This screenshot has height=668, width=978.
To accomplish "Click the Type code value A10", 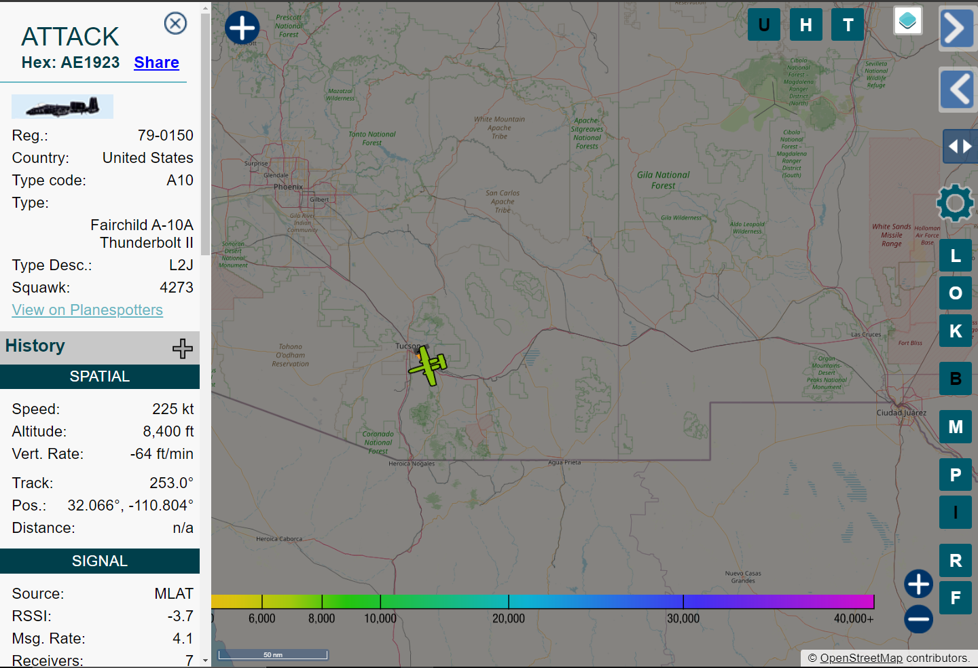I will [180, 181].
